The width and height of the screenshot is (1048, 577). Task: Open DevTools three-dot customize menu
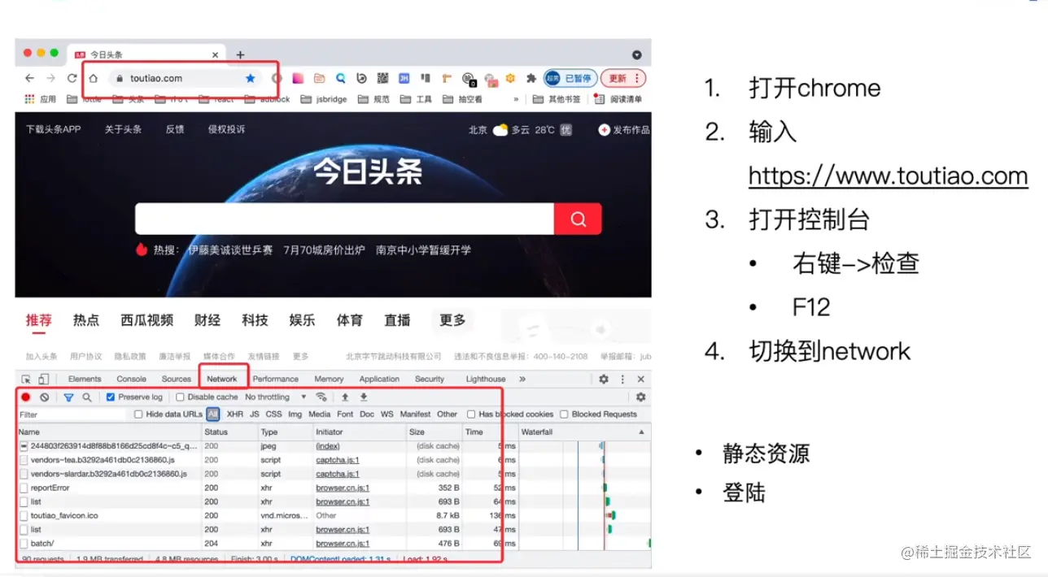pyautogui.click(x=622, y=379)
